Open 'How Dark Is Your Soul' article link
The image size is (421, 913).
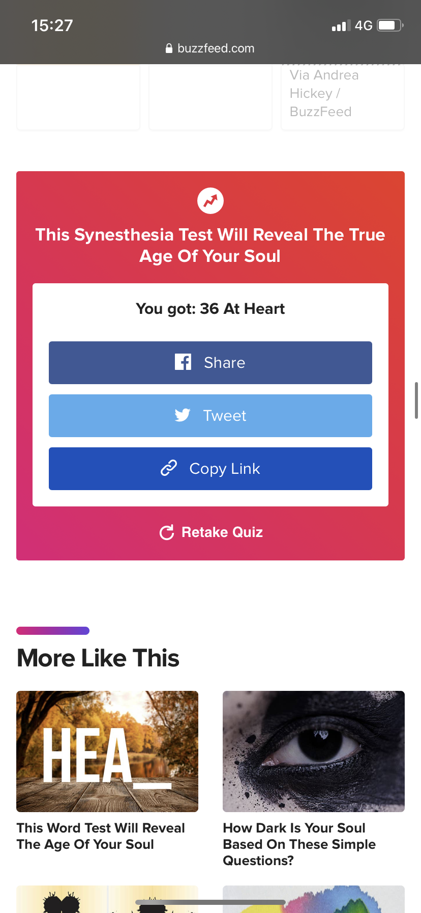coord(299,844)
